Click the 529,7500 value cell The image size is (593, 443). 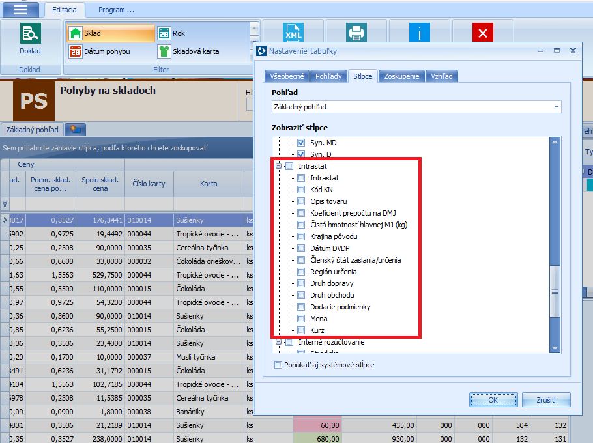100,275
